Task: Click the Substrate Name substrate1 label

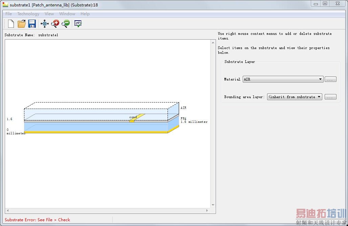Action: [x=31, y=35]
